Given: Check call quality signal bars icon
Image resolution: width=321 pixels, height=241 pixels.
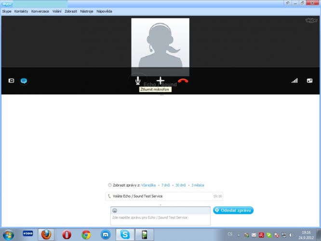Looking at the screenshot, I should click(294, 80).
